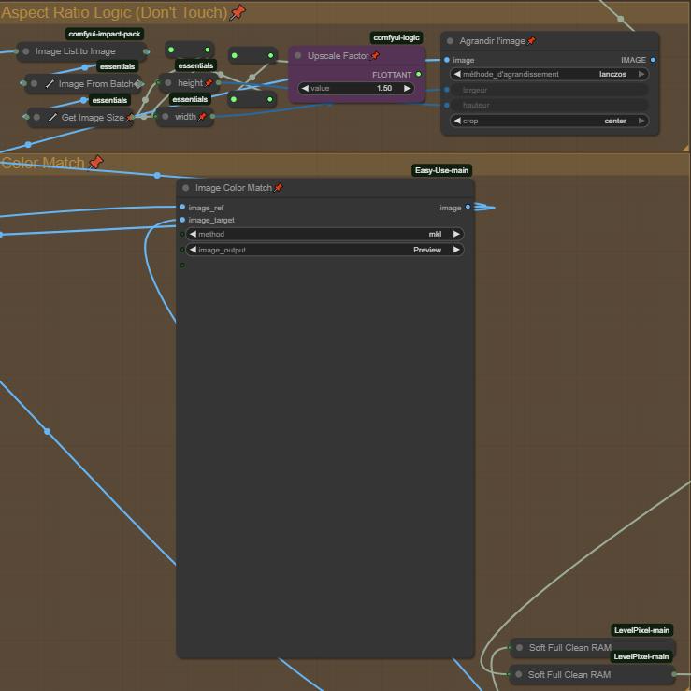Click the Easy-Use-main badge above Color Match node
This screenshot has height=691, width=691.
click(x=441, y=170)
